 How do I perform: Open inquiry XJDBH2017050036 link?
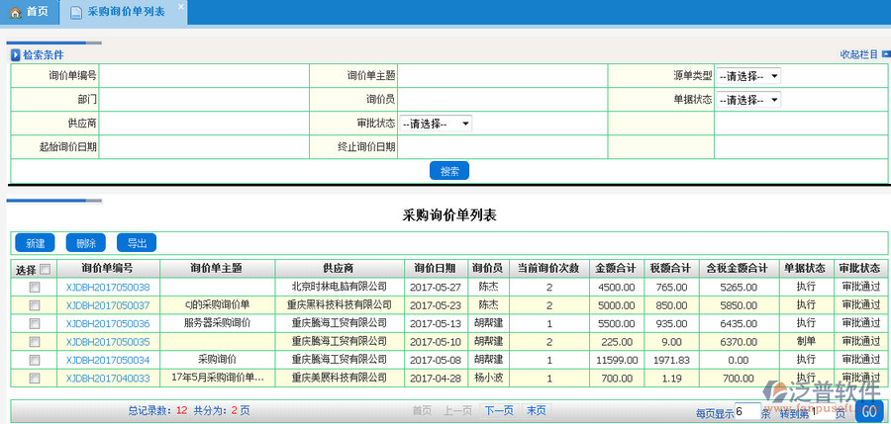(x=107, y=323)
